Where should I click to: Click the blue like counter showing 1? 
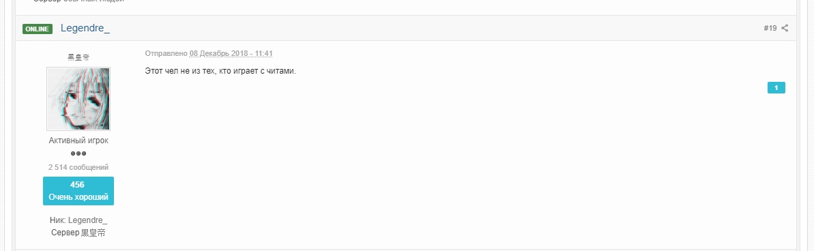pos(776,87)
